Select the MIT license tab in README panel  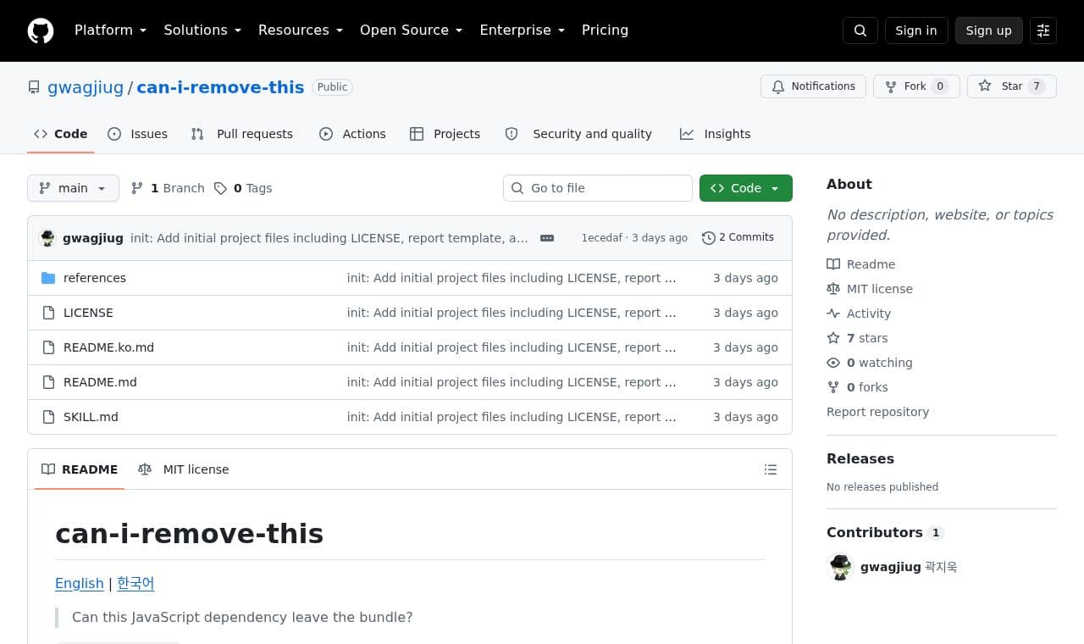(x=184, y=469)
